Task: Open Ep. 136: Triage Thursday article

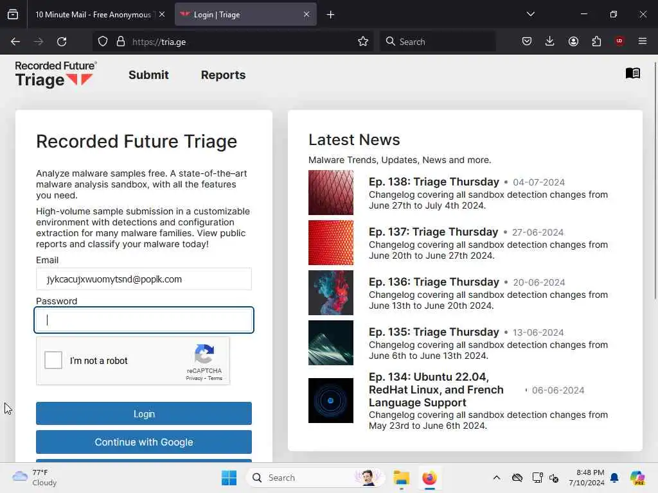Action: 434,282
